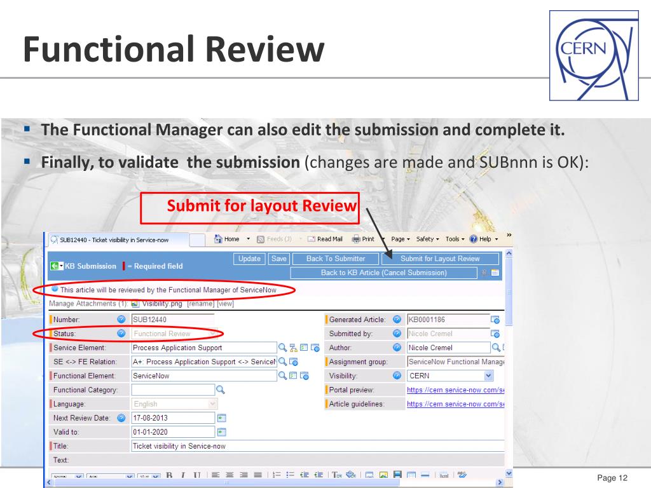Image resolution: width=651 pixels, height=488 pixels.
Task: Open the help bubble next to Generated Article
Action: click(397, 319)
